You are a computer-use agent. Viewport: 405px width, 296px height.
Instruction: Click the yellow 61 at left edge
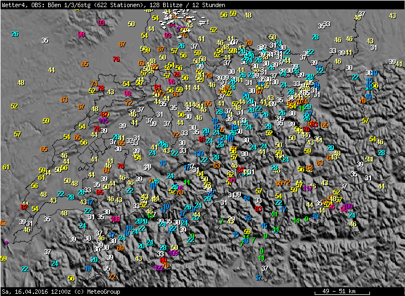point(6,167)
